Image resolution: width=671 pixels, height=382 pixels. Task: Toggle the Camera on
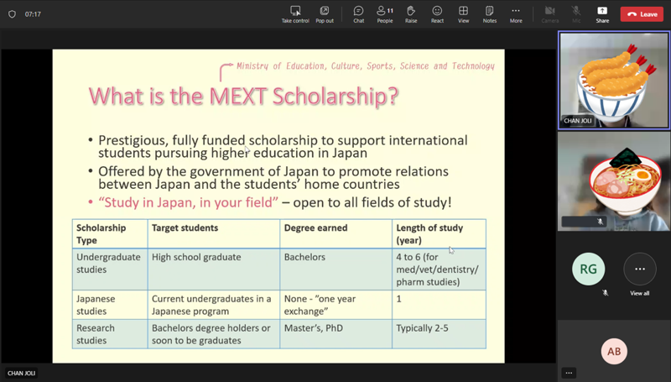(550, 14)
